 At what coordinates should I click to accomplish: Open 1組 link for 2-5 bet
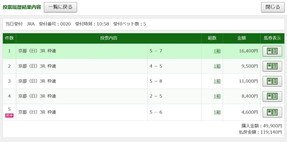click(217, 96)
